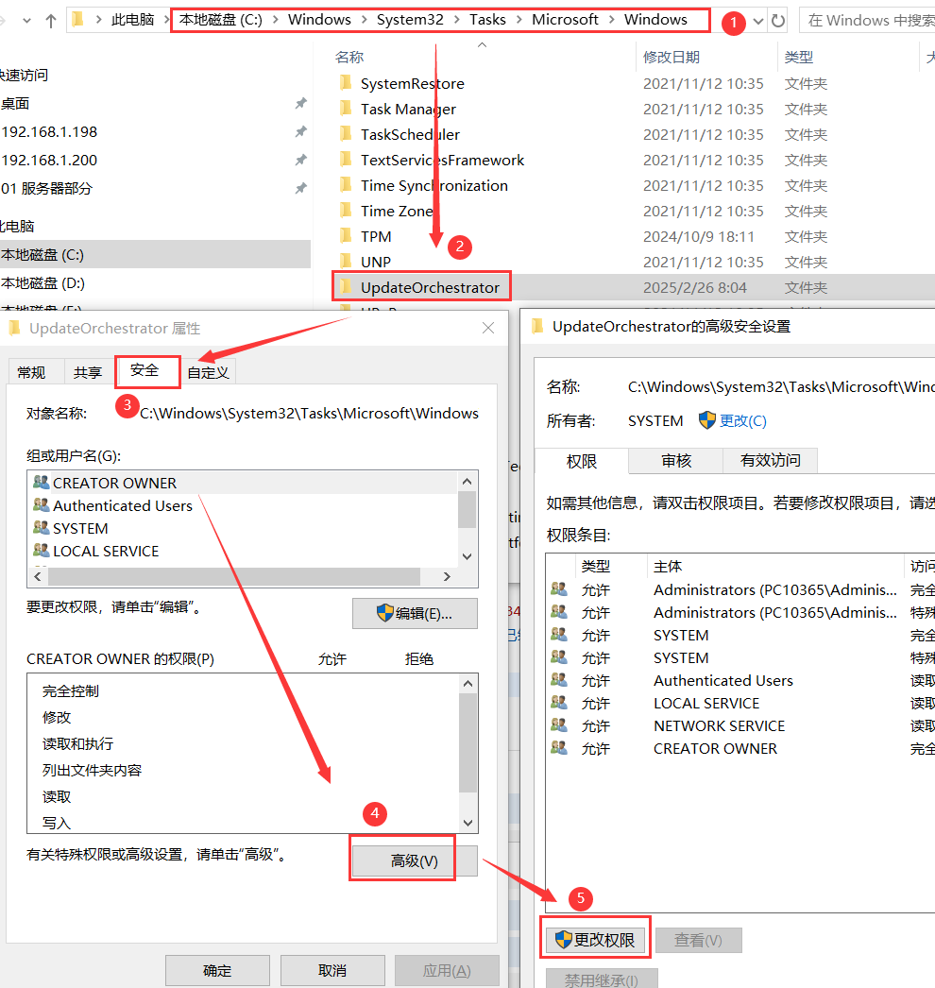
Task: Click scroll-down arrow of permissions list
Action: click(x=467, y=823)
